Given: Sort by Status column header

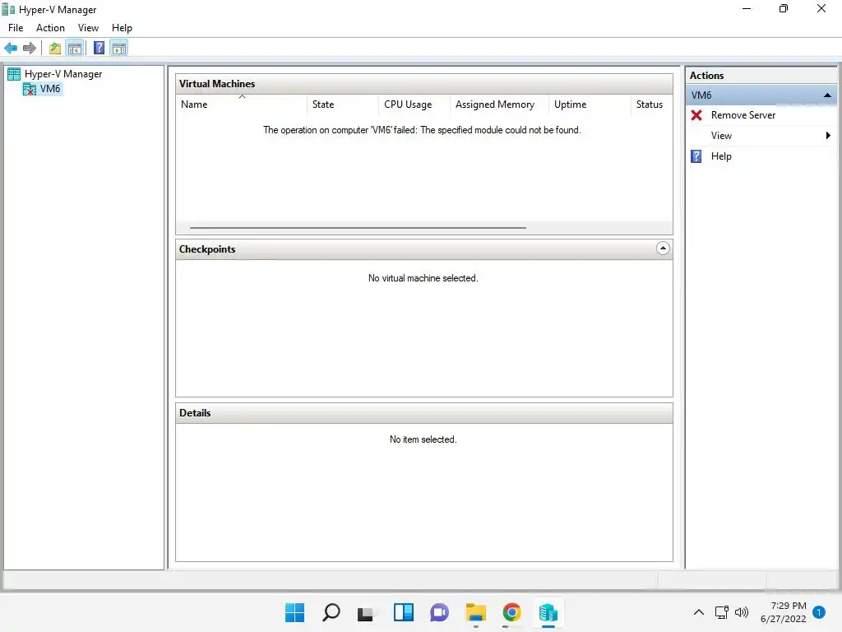Looking at the screenshot, I should (x=651, y=105).
